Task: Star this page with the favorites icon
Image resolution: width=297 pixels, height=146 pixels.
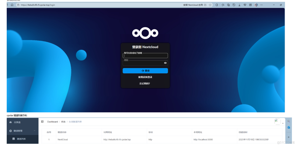Action: 210,5
